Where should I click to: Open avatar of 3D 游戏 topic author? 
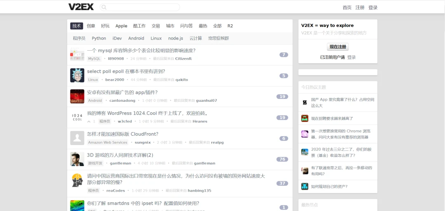click(77, 159)
